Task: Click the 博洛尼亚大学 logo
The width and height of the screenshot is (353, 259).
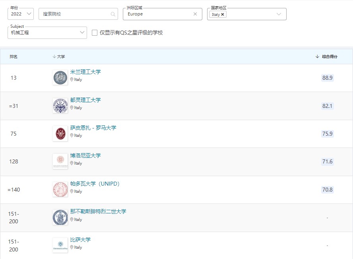Action: tap(60, 161)
